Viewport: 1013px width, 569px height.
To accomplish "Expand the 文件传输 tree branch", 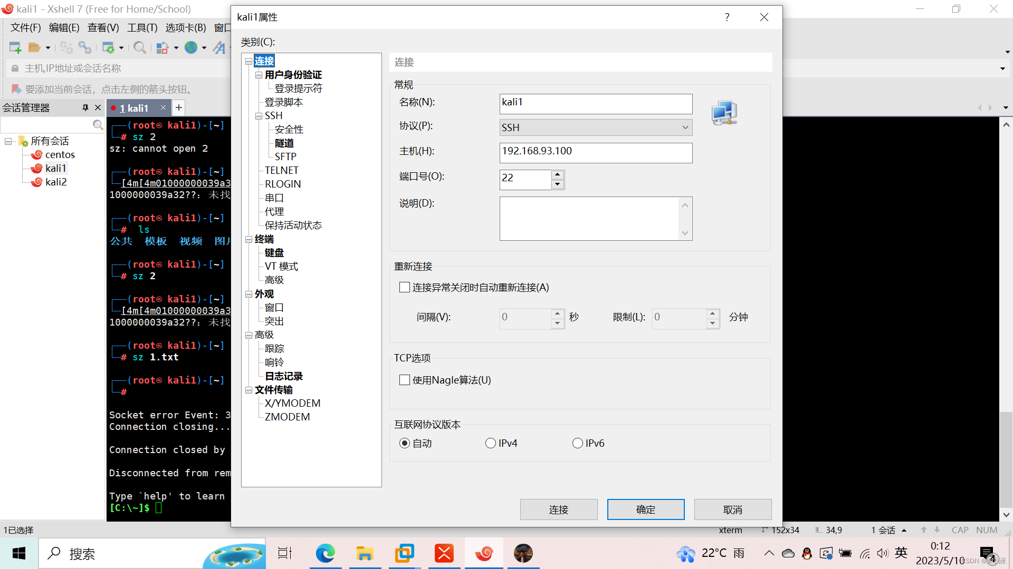I will point(249,390).
